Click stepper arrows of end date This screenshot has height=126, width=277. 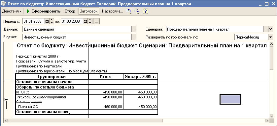[x=90, y=21]
